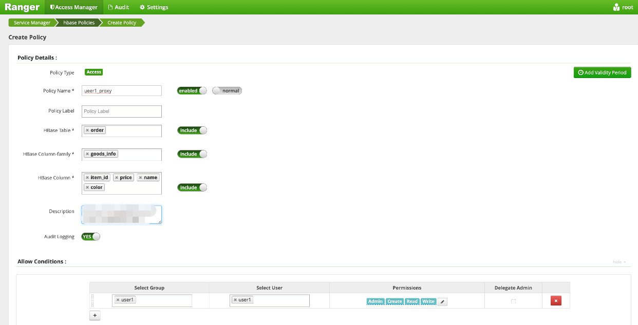Remove the color column tag
Viewport: 638px width, 325px height.
tap(87, 187)
